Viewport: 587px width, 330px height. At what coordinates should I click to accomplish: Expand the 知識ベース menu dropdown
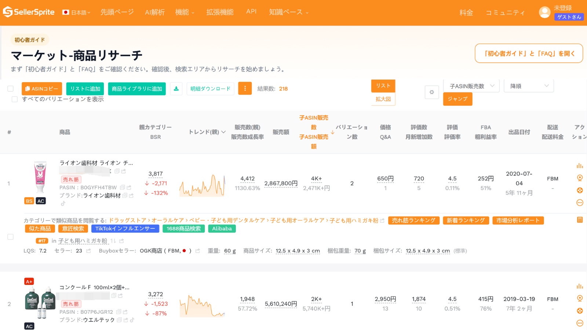click(x=289, y=12)
